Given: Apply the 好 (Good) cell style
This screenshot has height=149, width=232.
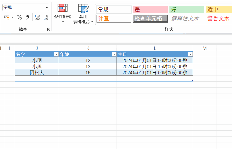Looking at the screenshot, I should pyautogui.click(x=186, y=9).
